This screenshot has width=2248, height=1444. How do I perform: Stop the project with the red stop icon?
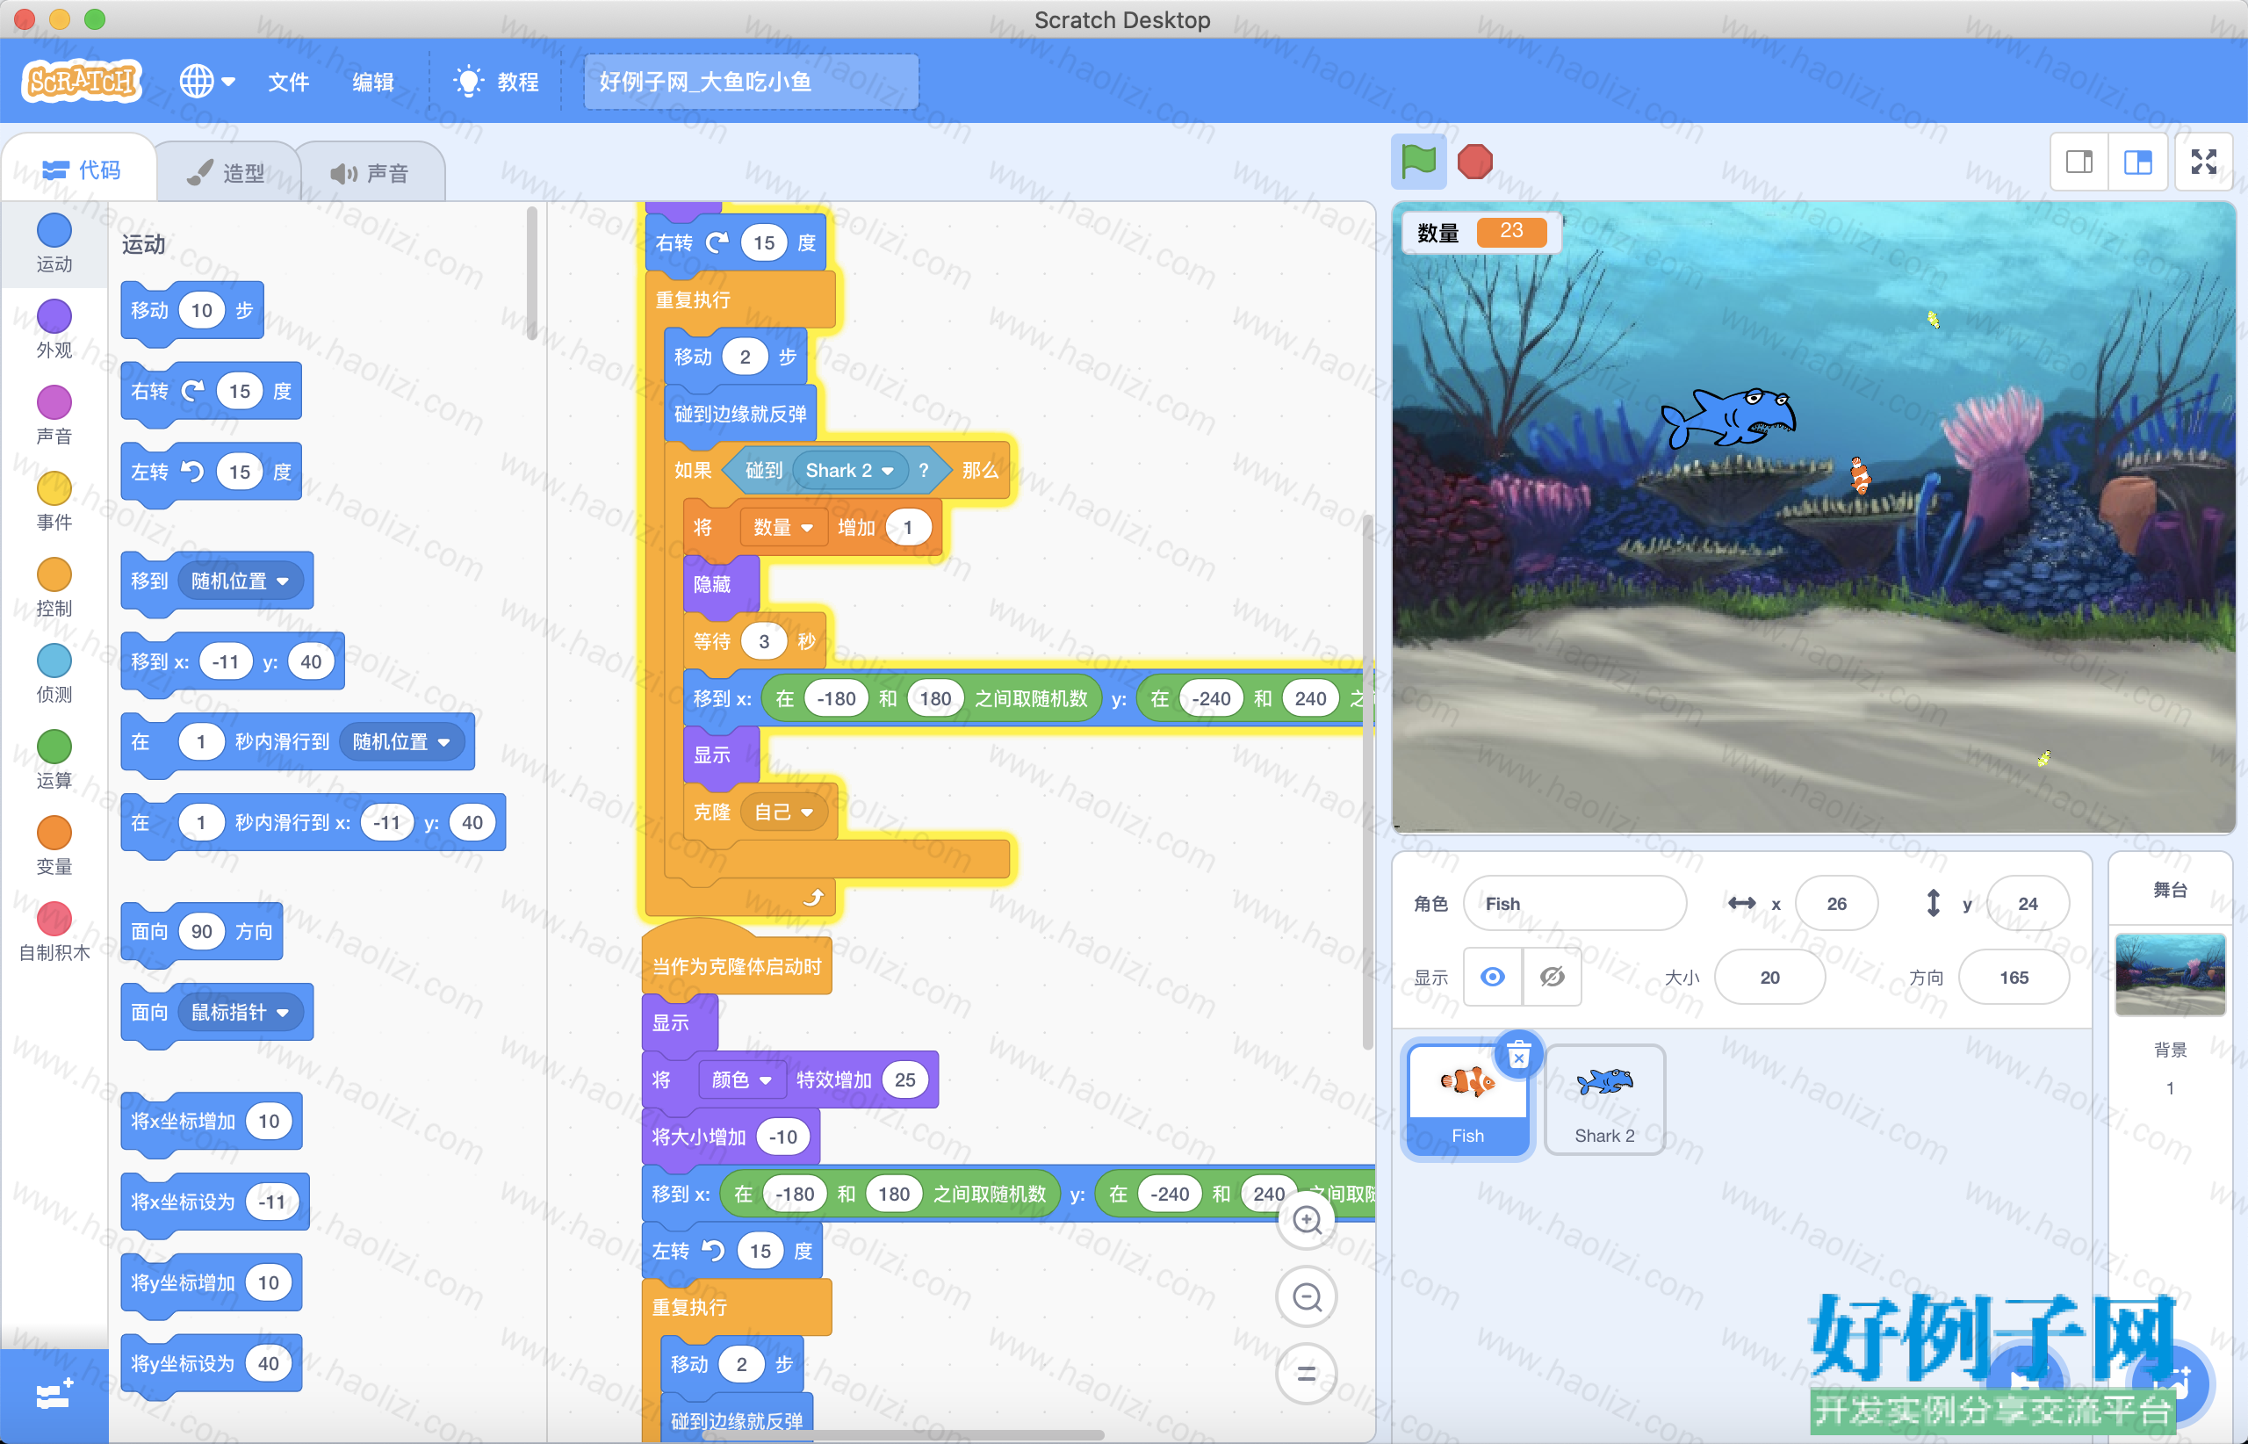(x=1474, y=162)
